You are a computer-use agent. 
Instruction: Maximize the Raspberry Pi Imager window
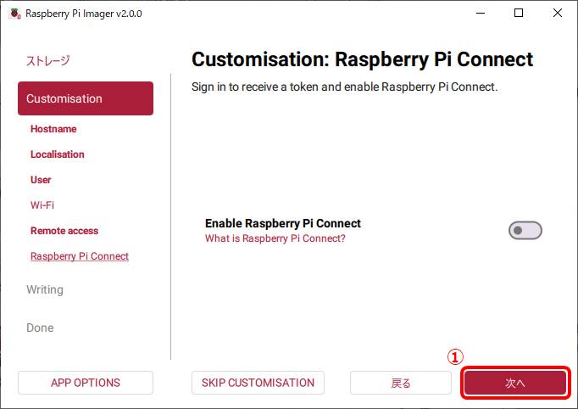click(519, 14)
